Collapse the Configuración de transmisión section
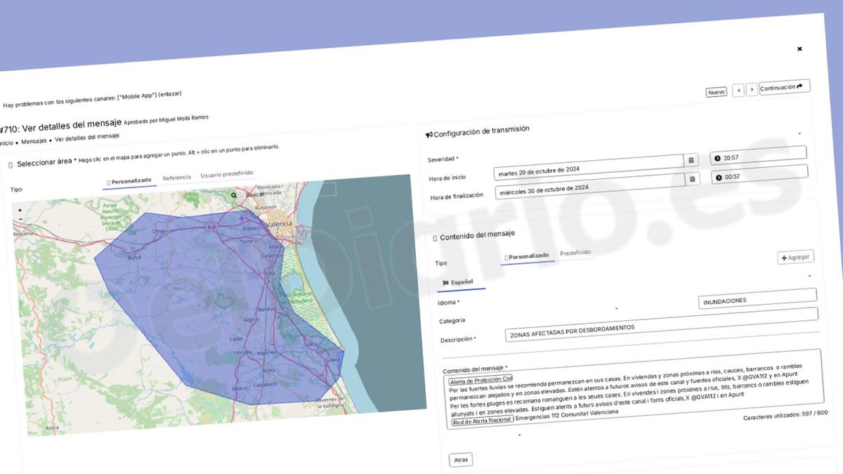 pos(799,133)
